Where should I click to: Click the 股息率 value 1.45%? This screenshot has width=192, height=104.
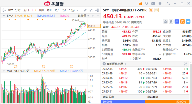pos(187,54)
